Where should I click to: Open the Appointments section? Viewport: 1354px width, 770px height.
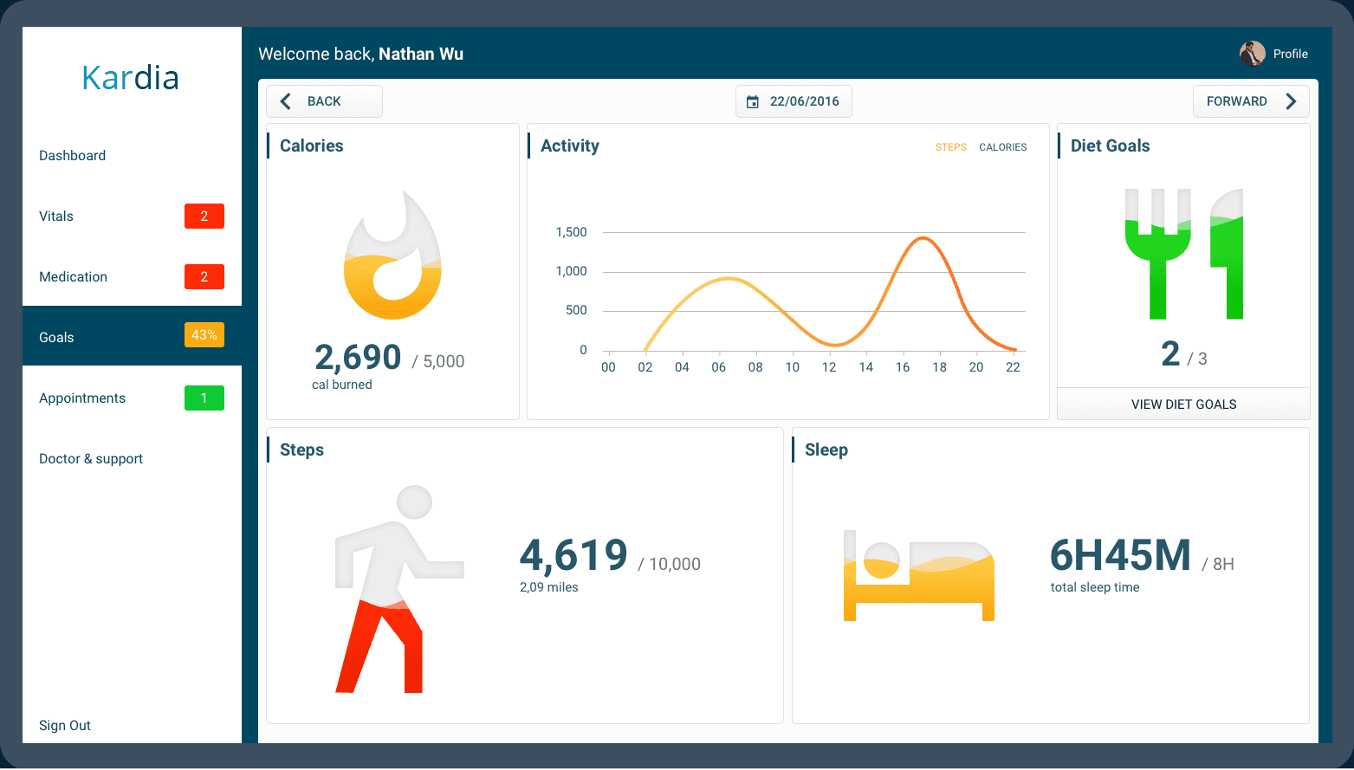click(x=82, y=398)
